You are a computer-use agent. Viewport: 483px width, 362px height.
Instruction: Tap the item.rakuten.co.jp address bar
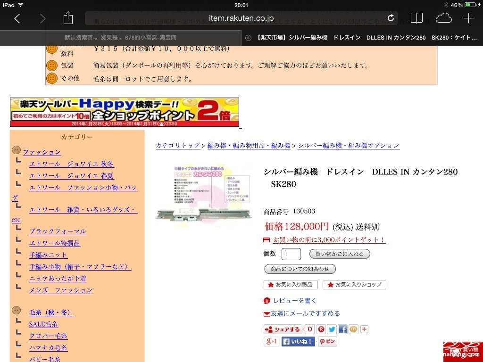(x=241, y=18)
